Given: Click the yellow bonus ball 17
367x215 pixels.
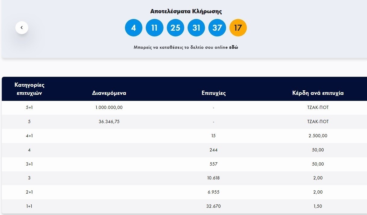Looking at the screenshot, I should click(x=238, y=28).
